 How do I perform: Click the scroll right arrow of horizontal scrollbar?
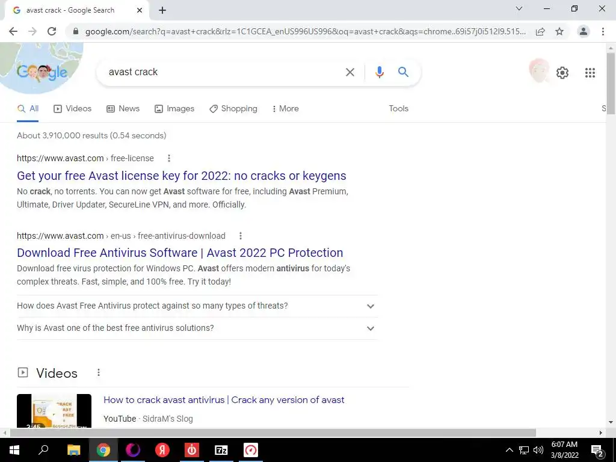[601, 433]
